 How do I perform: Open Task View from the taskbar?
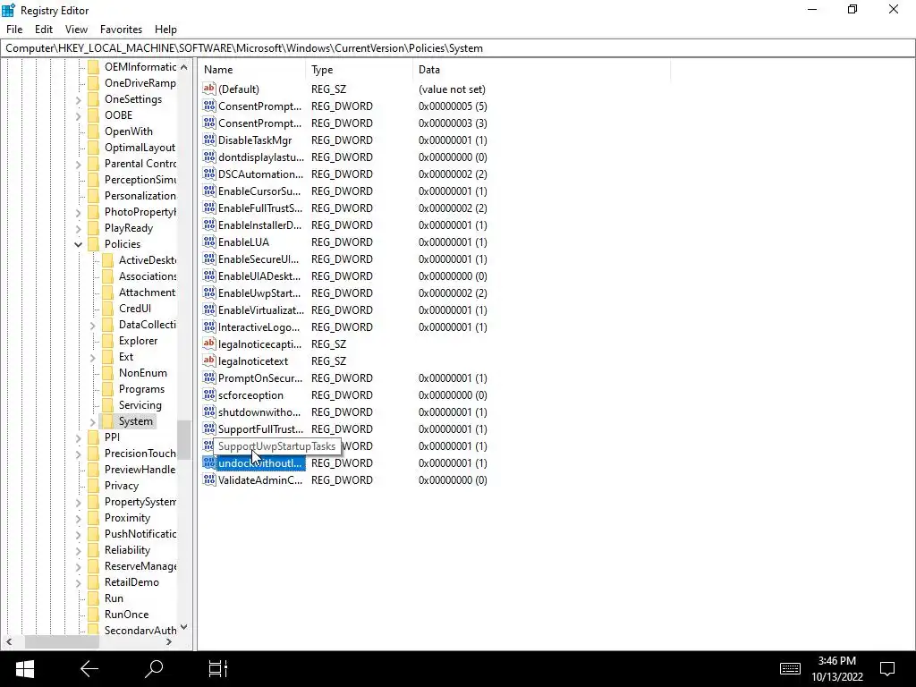[218, 669]
